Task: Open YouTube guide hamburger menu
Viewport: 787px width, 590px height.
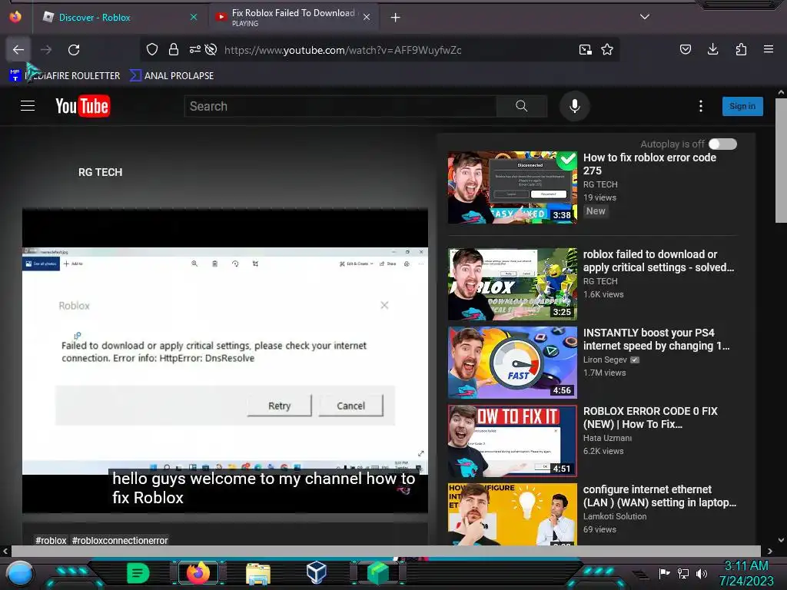Action: 28,106
